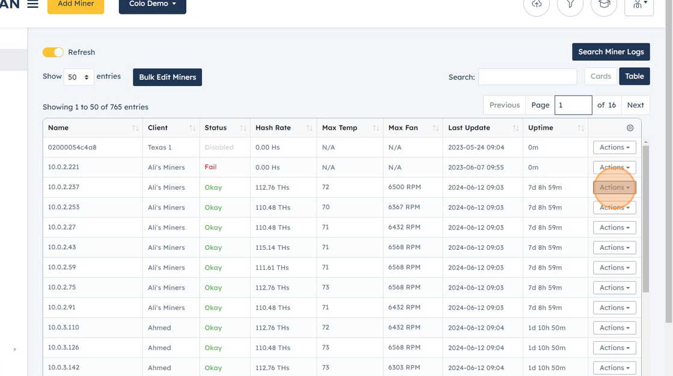Click Search Miner Logs
This screenshot has width=673, height=376.
(x=611, y=52)
